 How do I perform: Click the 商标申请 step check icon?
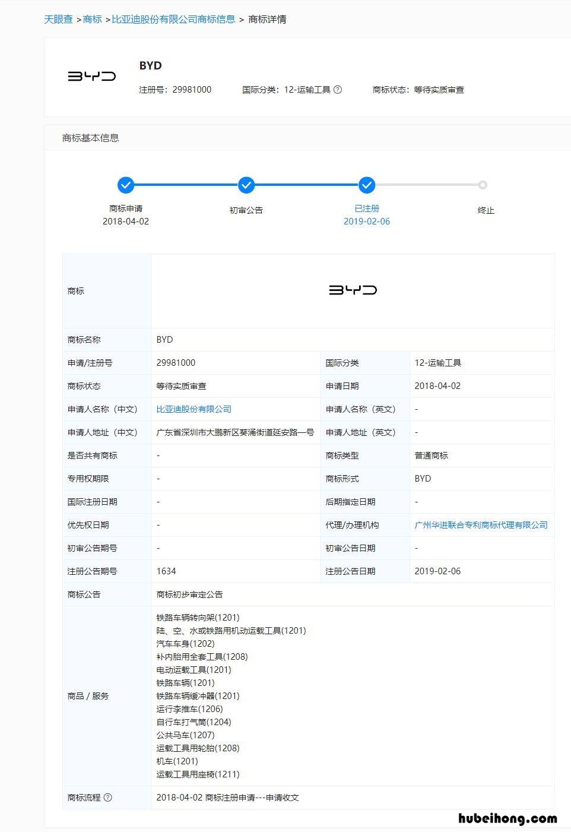[126, 185]
